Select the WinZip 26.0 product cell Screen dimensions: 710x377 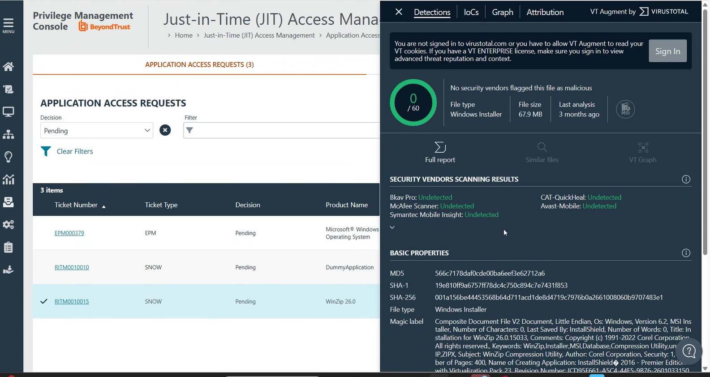tap(340, 301)
